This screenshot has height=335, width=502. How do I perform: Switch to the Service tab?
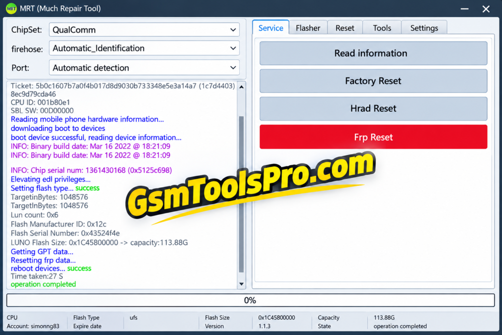click(x=271, y=28)
